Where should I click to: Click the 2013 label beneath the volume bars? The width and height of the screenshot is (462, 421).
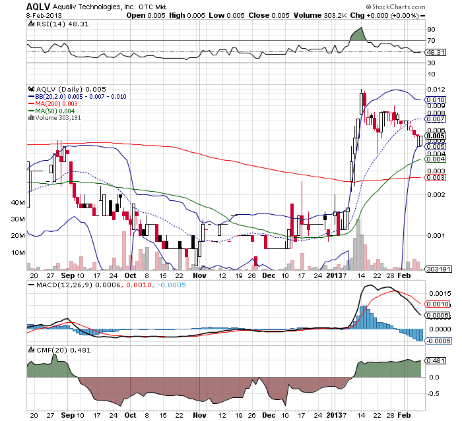coord(335,275)
